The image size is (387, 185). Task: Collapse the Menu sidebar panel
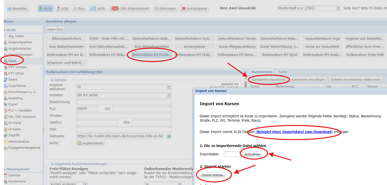tap(39, 22)
